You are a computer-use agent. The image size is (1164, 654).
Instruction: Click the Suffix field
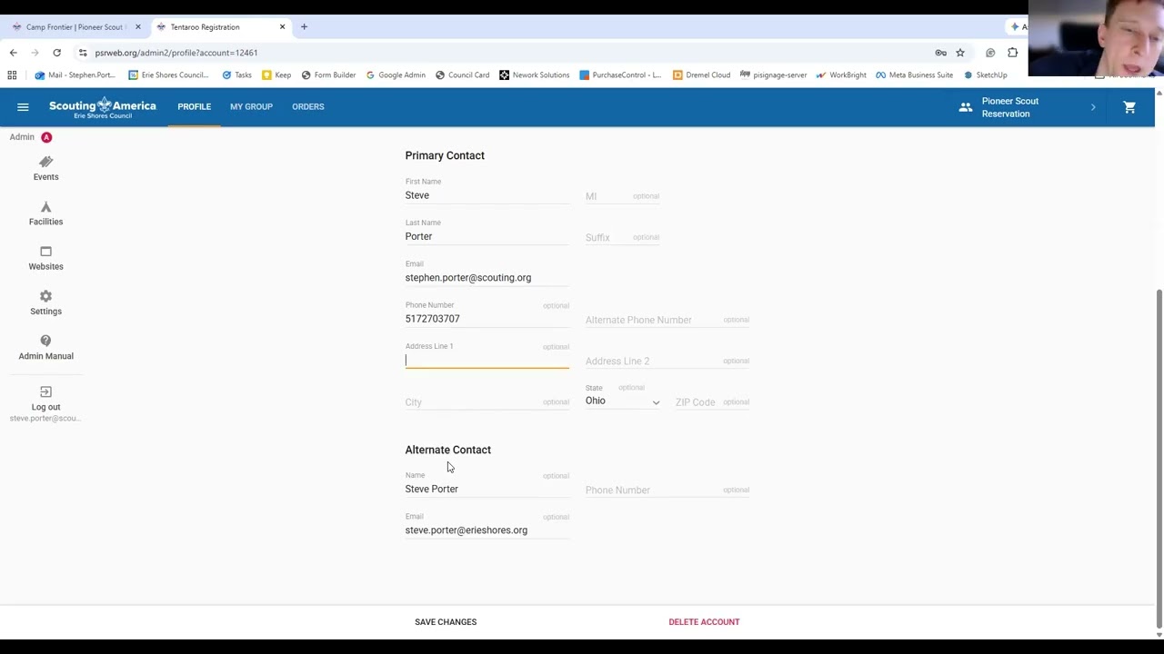(x=622, y=237)
